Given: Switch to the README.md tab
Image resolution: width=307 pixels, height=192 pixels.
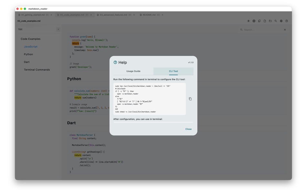Looking at the screenshot, I should pyautogui.click(x=149, y=15).
